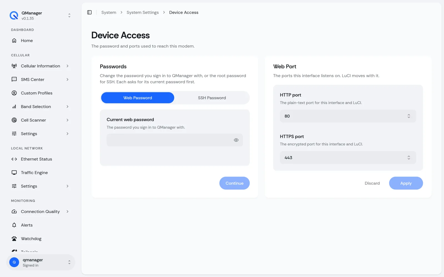The height and width of the screenshot is (277, 444).
Task: Click the QManager logo icon
Action: click(x=14, y=16)
